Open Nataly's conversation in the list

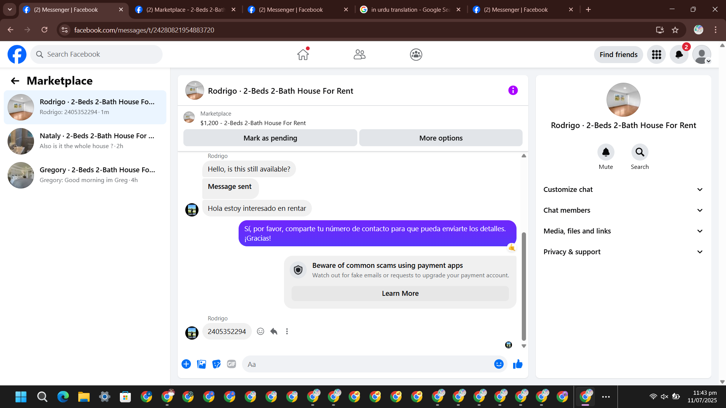85,141
